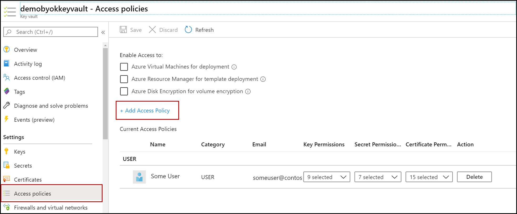Viewport: 517px width, 214px height.
Task: Click the Tags icon
Action: (7, 91)
